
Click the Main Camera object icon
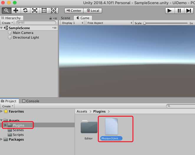[x=10, y=33]
